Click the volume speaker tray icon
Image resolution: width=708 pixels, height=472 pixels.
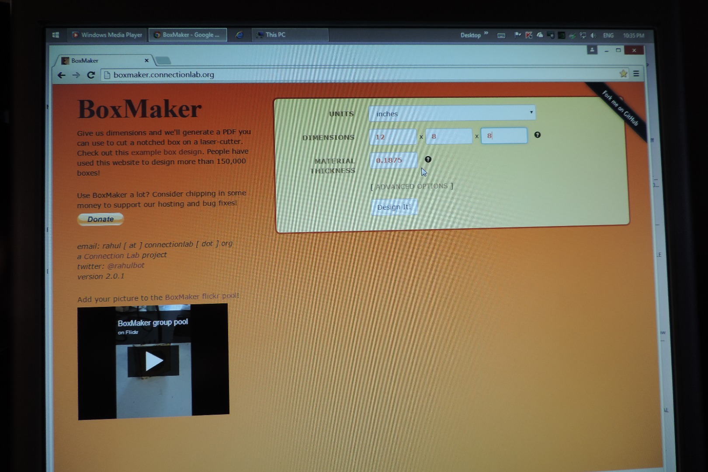[593, 35]
